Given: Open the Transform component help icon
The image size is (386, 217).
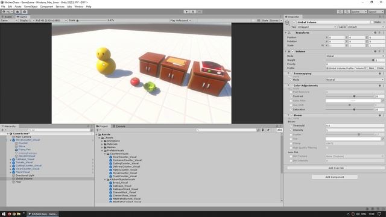Looking at the screenshot, I should [375, 33].
